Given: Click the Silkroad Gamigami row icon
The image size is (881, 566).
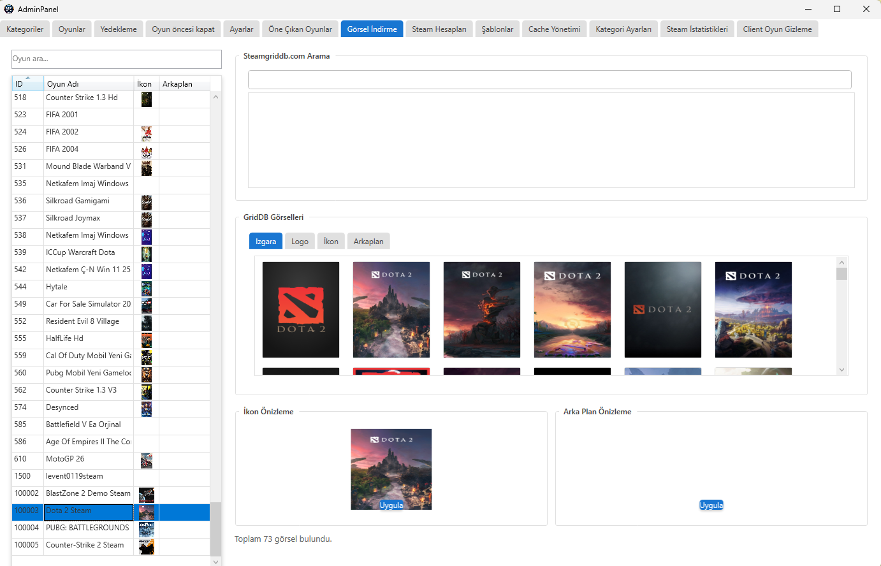Looking at the screenshot, I should click(x=147, y=202).
